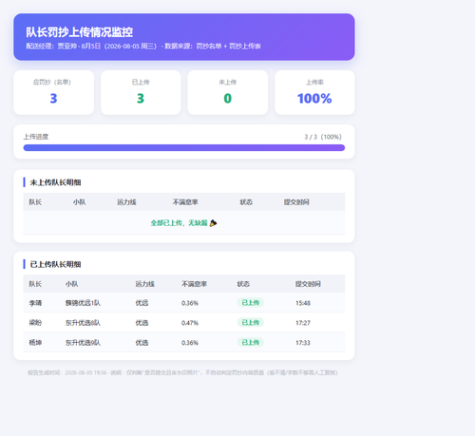Click captain name in the 17:27 row
This screenshot has width=475, height=436.
click(35, 323)
